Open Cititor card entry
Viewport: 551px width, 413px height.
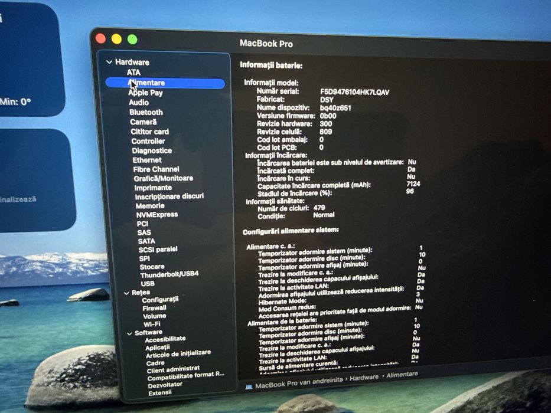click(x=149, y=132)
